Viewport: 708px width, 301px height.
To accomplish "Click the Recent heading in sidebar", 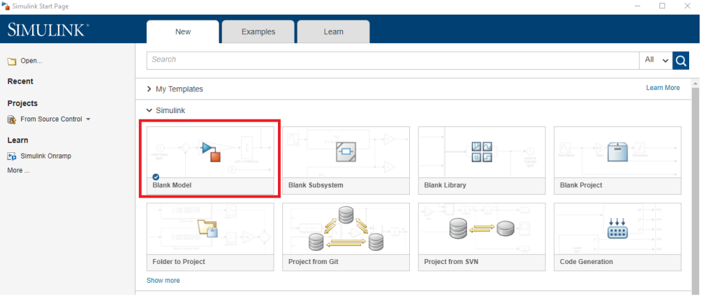I will click(20, 81).
